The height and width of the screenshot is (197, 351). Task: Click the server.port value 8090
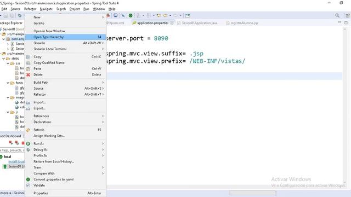161,38
